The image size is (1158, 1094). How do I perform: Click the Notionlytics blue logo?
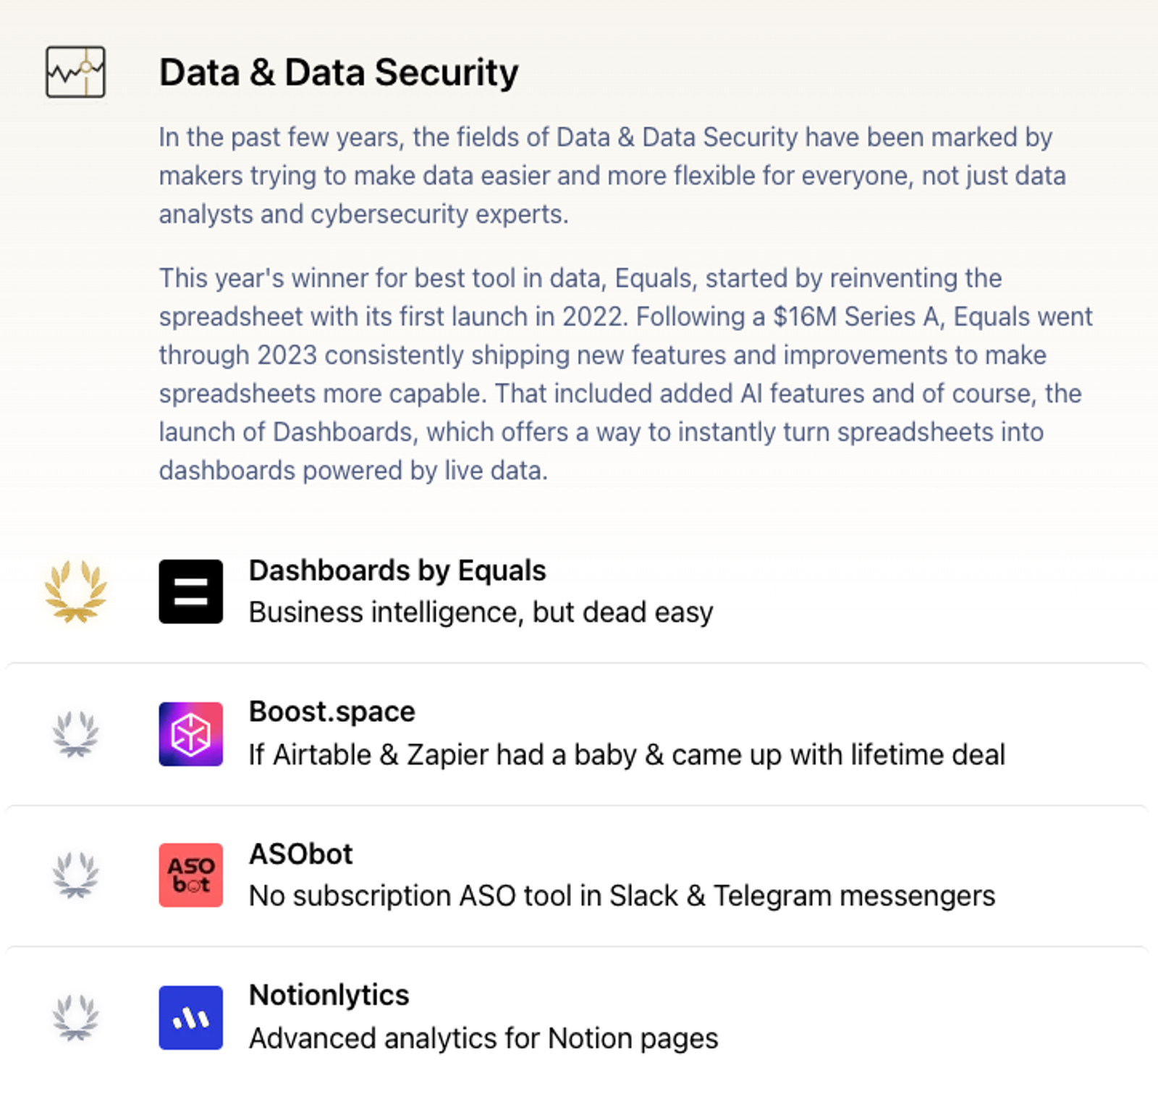point(191,1017)
